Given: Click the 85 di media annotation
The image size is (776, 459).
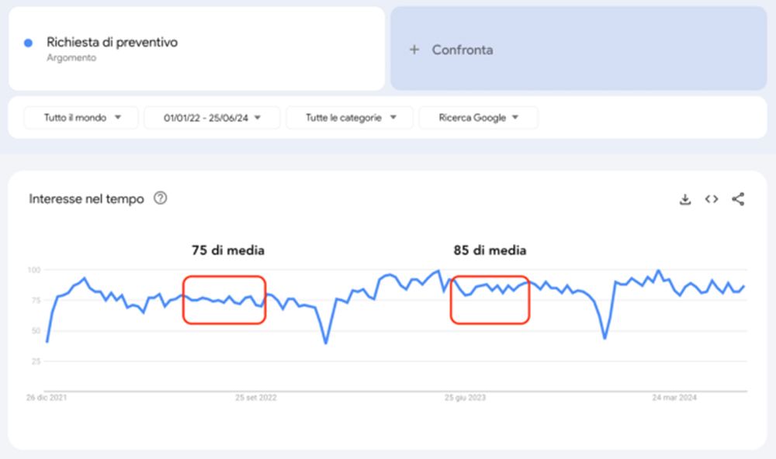Looking at the screenshot, I should (x=490, y=250).
